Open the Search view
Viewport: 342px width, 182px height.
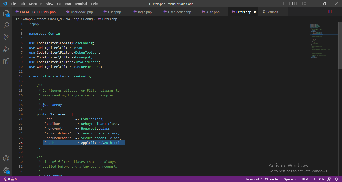coord(6,25)
